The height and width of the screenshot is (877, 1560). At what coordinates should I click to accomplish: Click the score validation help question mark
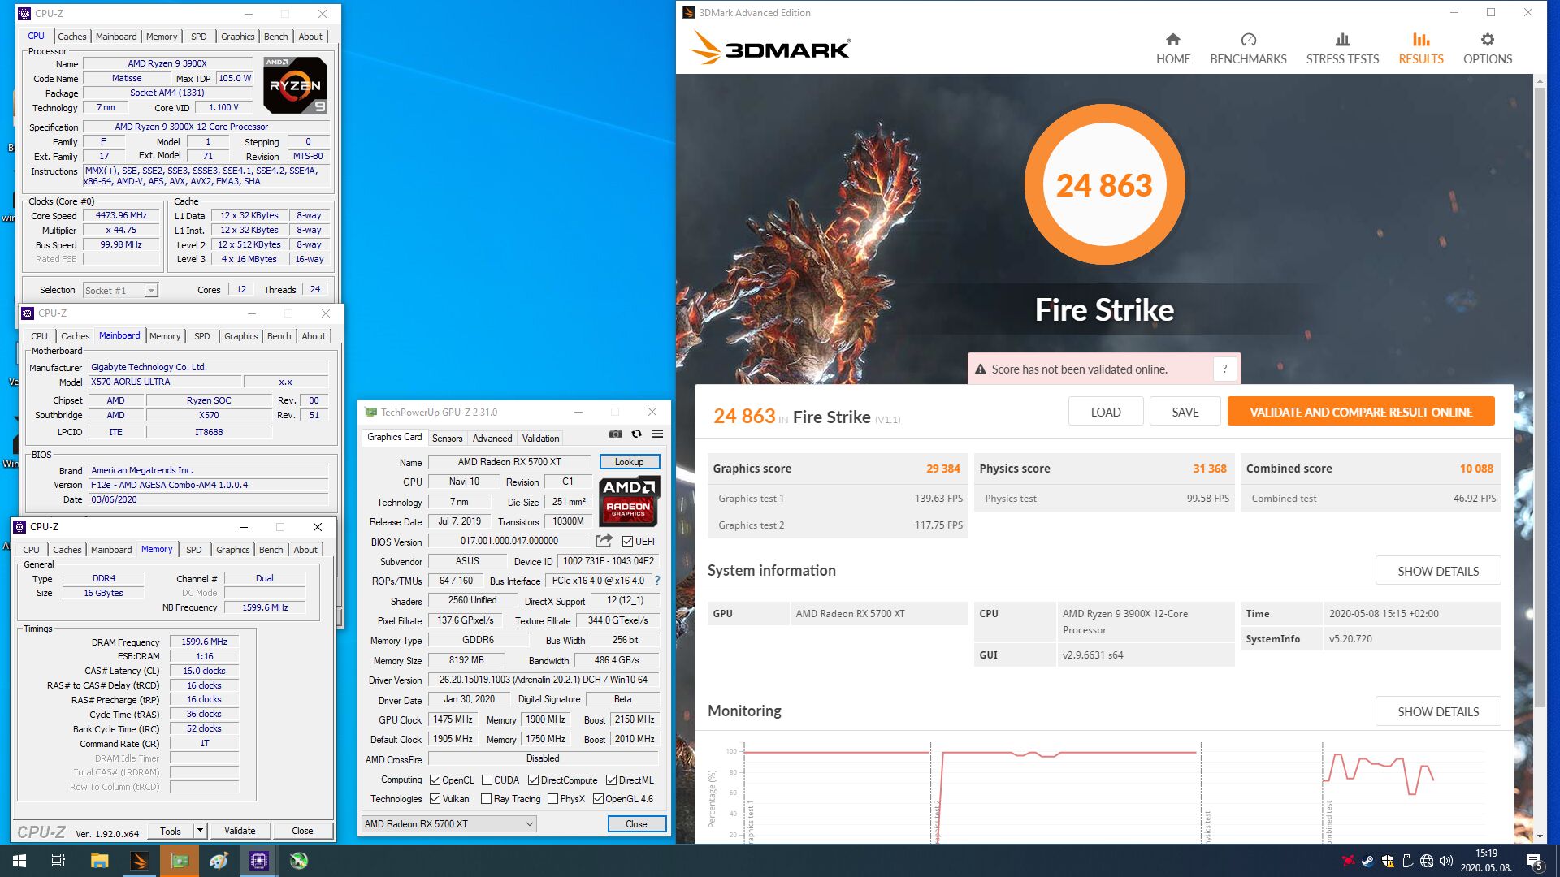click(x=1224, y=369)
